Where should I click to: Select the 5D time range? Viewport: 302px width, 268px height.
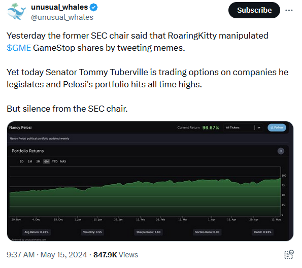pyautogui.click(x=21, y=161)
